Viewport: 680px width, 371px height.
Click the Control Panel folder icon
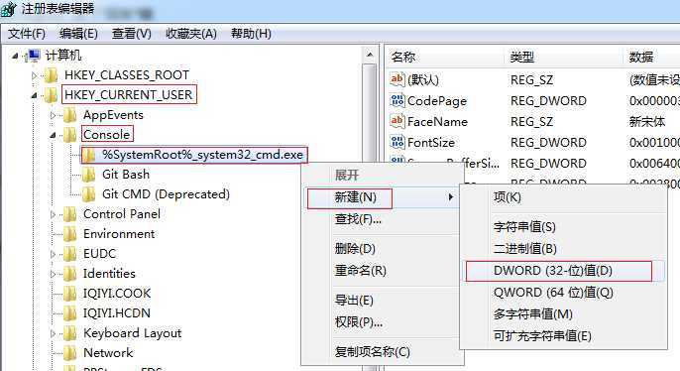click(x=69, y=214)
